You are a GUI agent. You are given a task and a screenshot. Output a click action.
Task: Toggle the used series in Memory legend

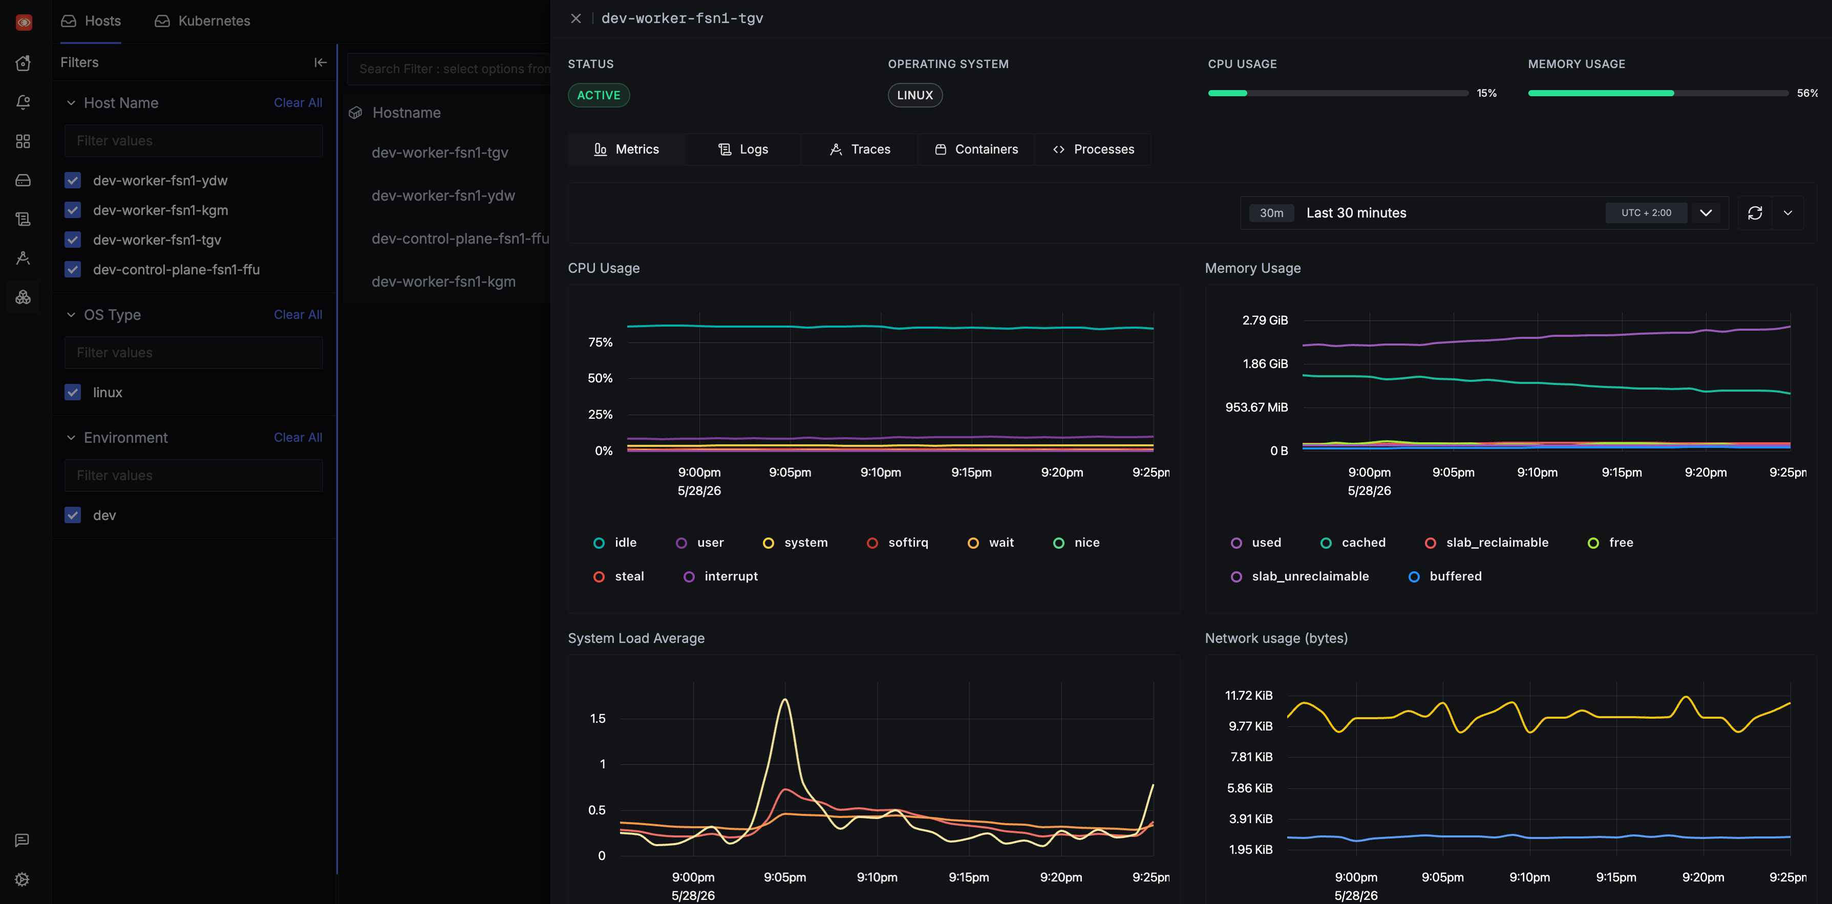pos(1256,543)
